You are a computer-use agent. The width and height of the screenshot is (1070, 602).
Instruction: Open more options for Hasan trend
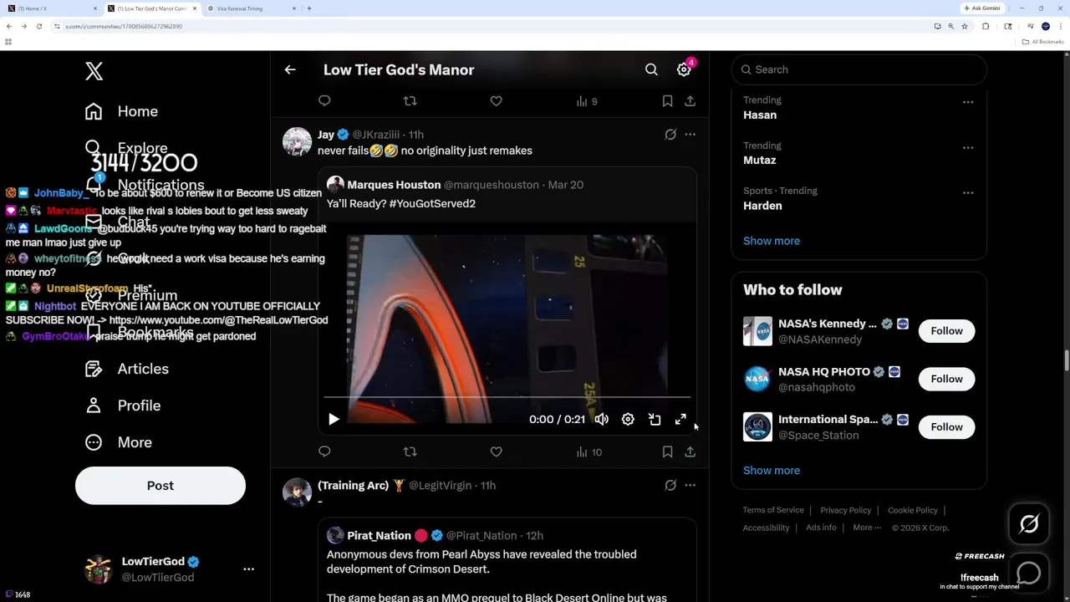coord(968,103)
